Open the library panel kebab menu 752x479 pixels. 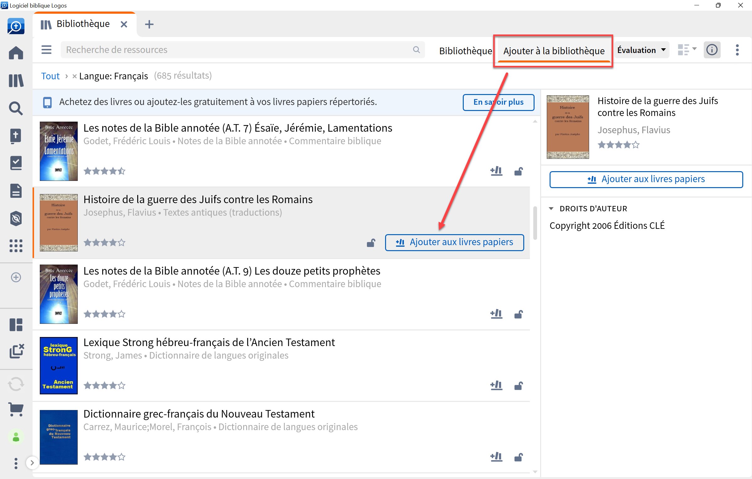[737, 50]
